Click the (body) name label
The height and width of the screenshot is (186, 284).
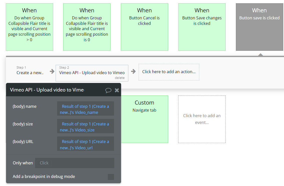pos(25,106)
